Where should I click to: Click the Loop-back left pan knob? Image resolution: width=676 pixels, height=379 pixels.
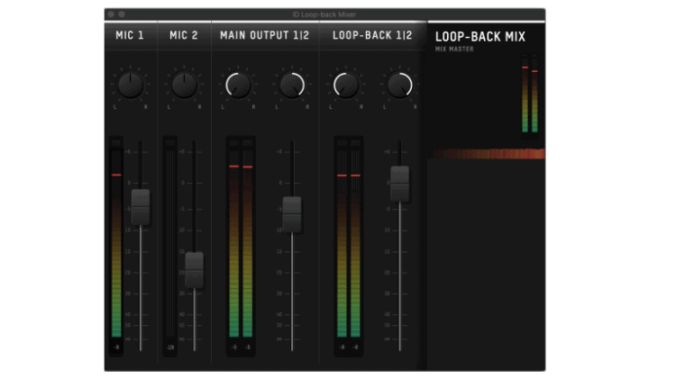tap(345, 86)
